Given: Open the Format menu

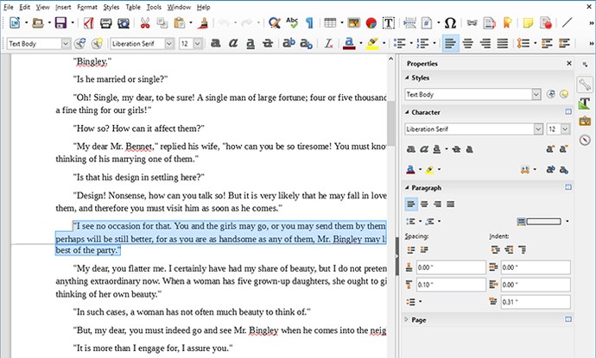Looking at the screenshot, I should point(87,7).
